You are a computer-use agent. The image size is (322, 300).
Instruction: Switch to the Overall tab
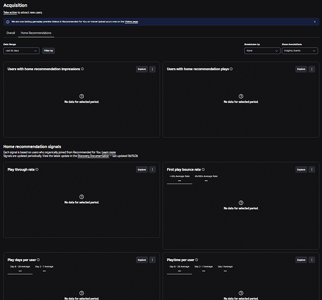coord(11,33)
